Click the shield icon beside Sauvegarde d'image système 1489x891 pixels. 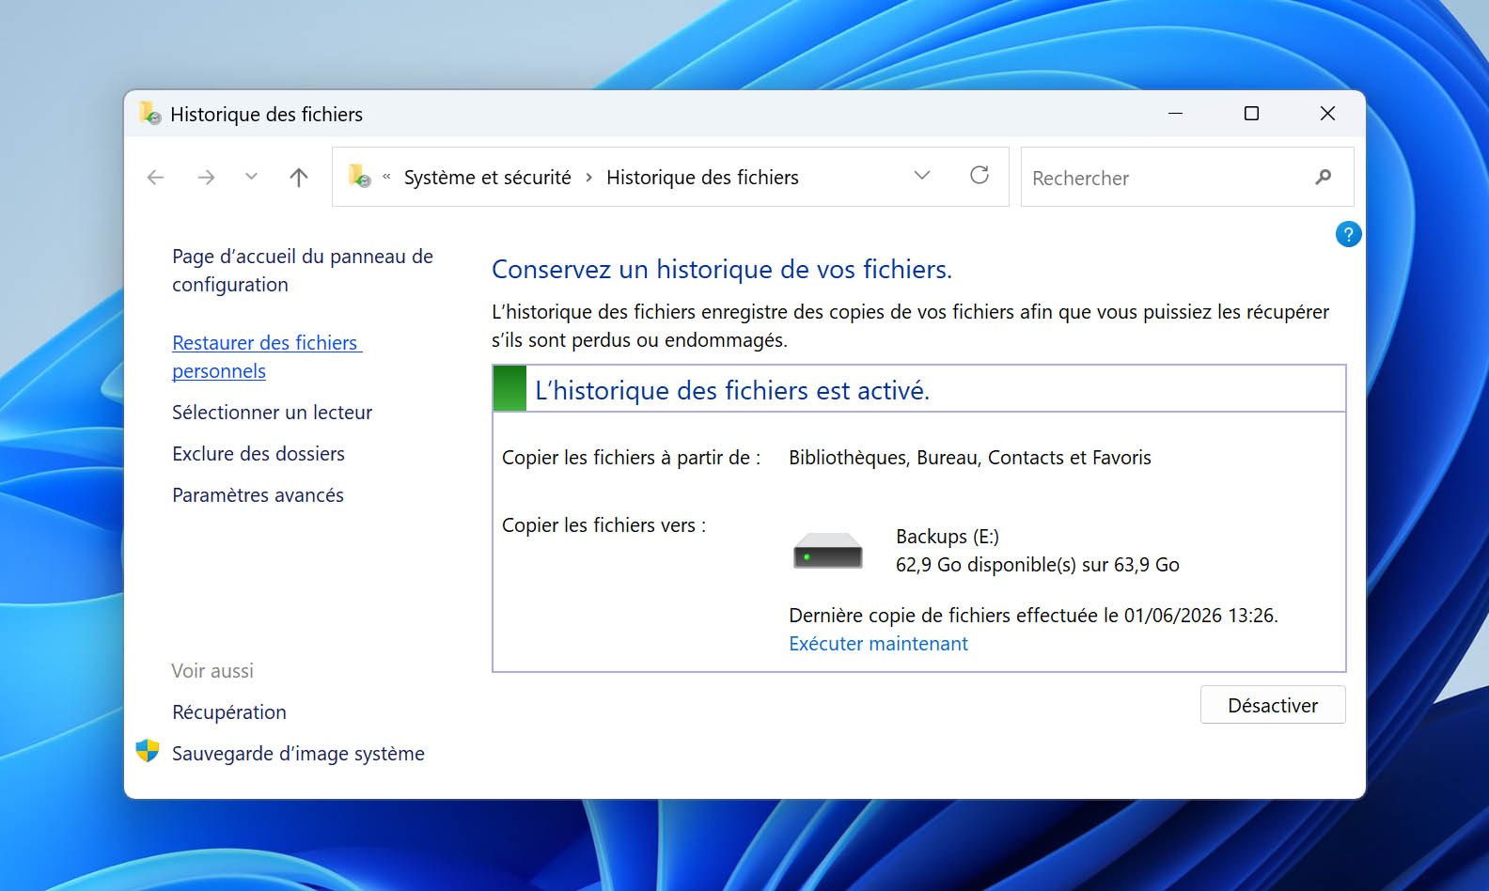point(148,751)
